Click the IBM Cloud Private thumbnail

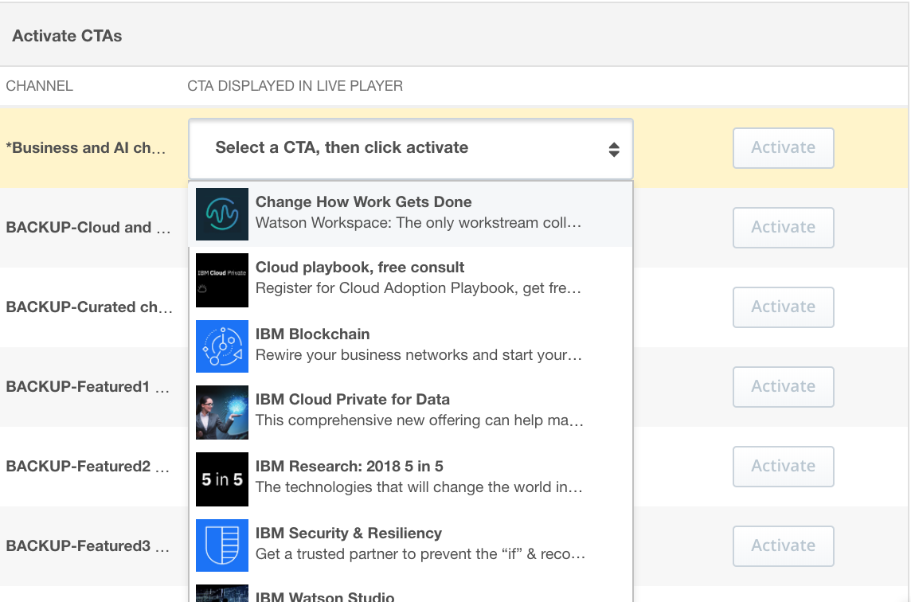222,280
